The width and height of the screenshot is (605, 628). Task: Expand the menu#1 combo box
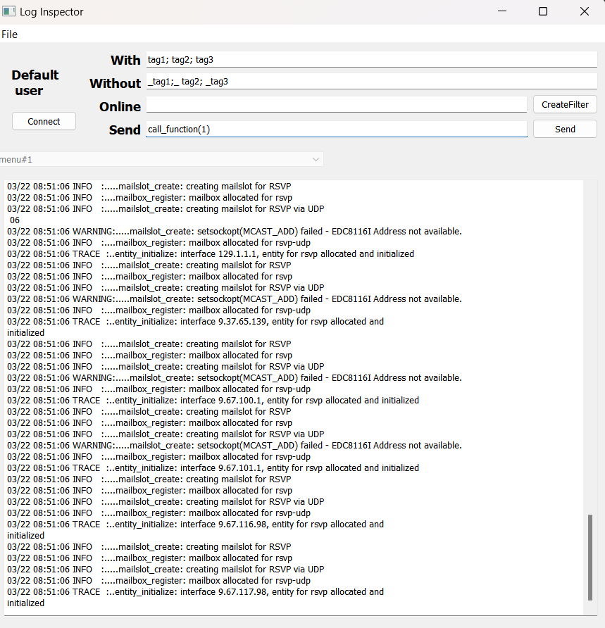pos(161,160)
